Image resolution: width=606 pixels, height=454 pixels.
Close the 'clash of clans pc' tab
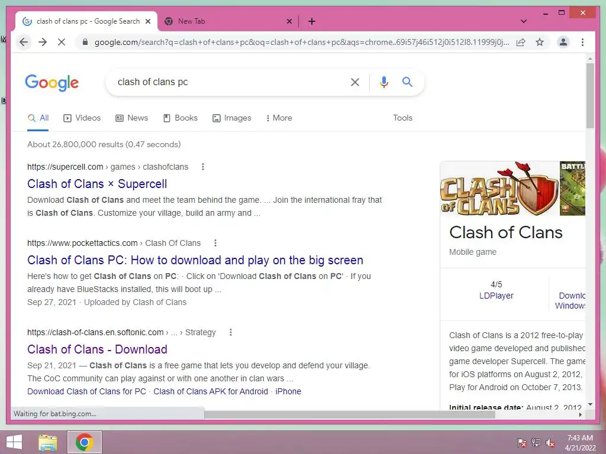pyautogui.click(x=147, y=21)
